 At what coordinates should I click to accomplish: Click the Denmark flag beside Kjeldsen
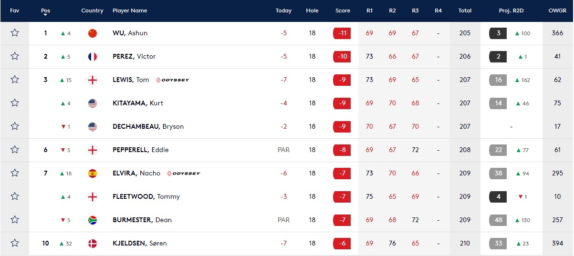[93, 244]
